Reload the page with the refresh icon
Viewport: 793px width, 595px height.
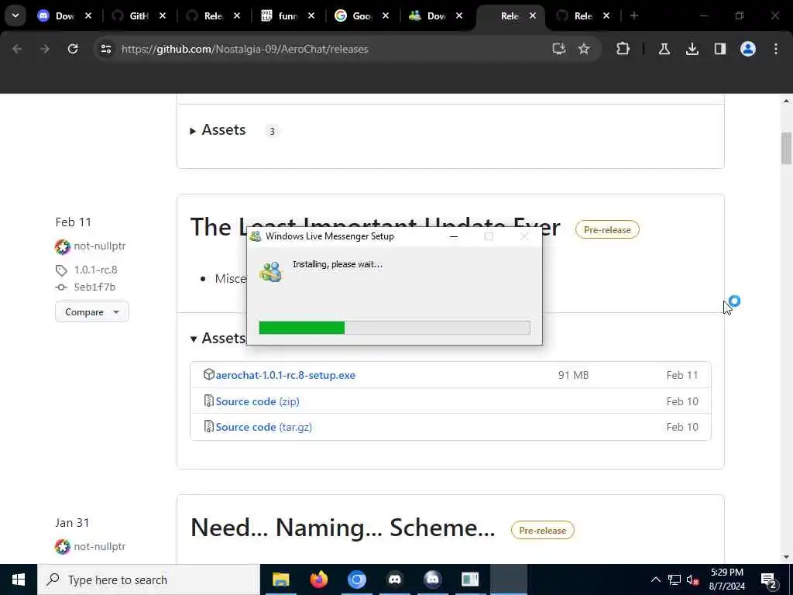73,49
